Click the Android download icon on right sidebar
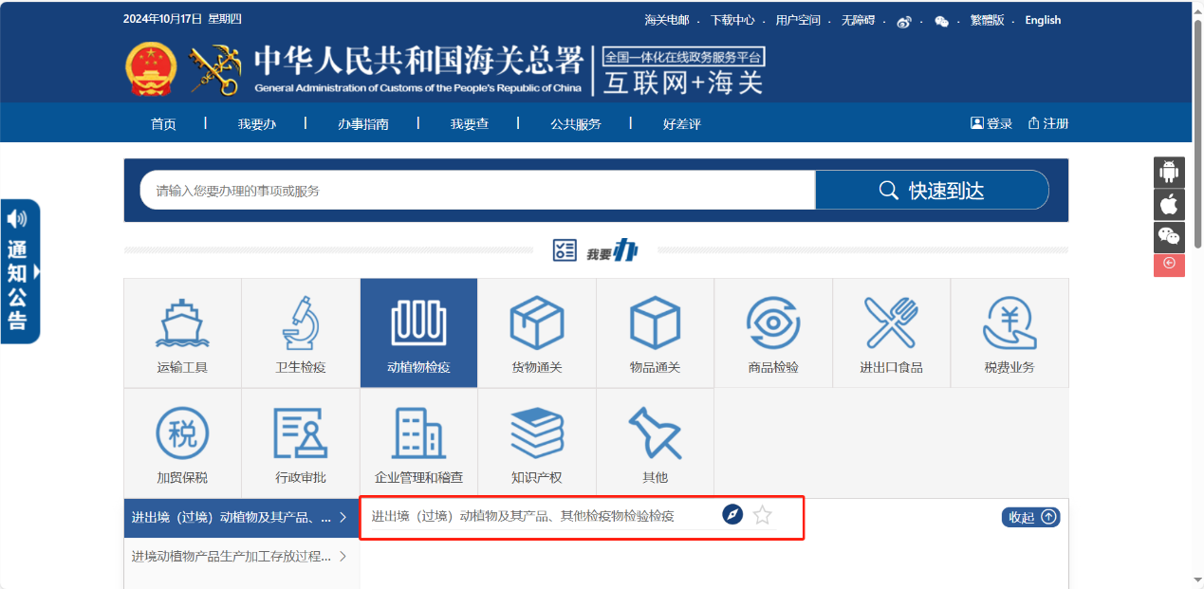 1169,173
